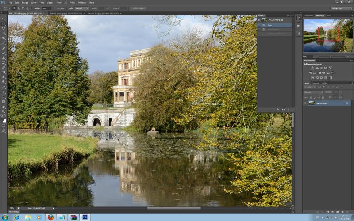Add a Vibrance adjustment
This screenshot has height=221, width=354.
pos(330,68)
